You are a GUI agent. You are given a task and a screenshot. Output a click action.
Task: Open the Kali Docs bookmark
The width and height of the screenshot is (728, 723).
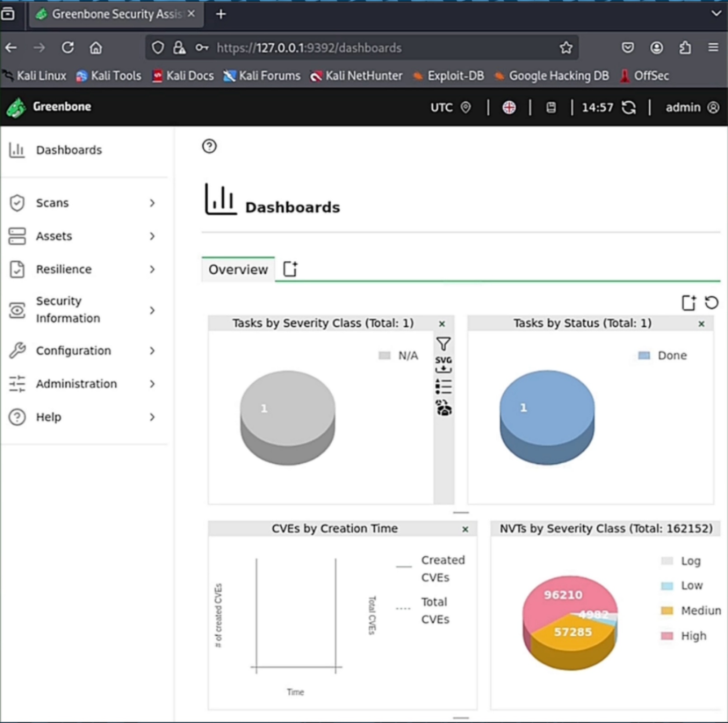183,75
